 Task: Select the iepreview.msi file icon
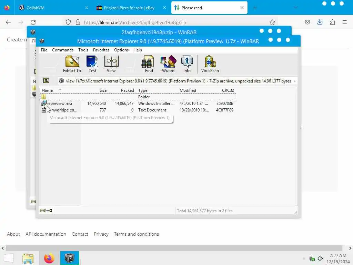[44, 103]
